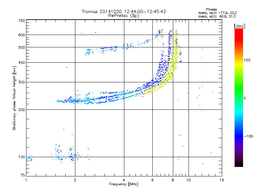This screenshot has height=196, width=261.
Task: Click x-axis tick label '10'
Action: (x=189, y=180)
